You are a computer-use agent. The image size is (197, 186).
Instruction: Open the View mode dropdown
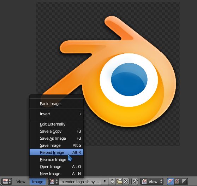[152, 181]
